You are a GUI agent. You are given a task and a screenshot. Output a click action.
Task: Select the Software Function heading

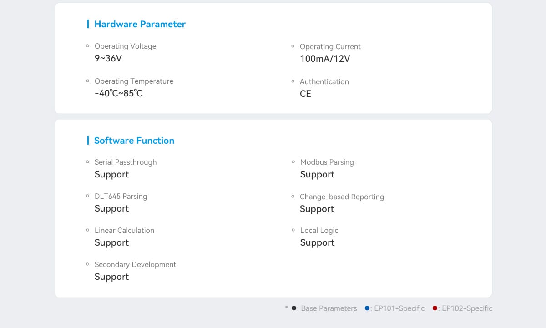coord(134,141)
